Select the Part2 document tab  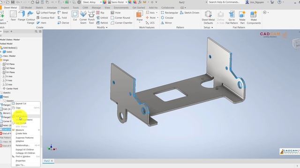coord(46,161)
